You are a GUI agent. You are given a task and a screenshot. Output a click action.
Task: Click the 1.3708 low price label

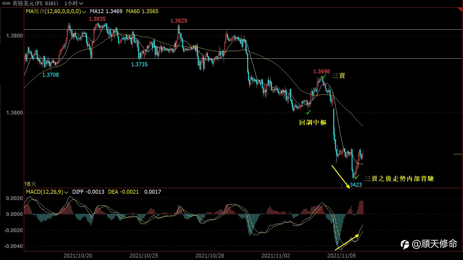click(50, 75)
